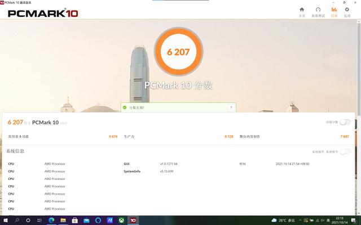The height and width of the screenshot is (225, 361).
Task: Click the PCMARK 10 logo
Action: (x=43, y=13)
